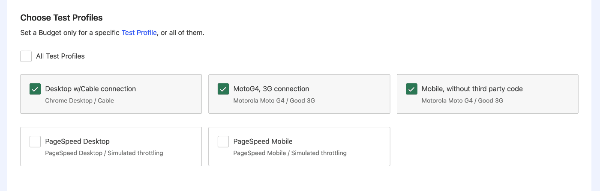
Task: Click the PageSpeed Desktop card title
Action: (x=77, y=141)
